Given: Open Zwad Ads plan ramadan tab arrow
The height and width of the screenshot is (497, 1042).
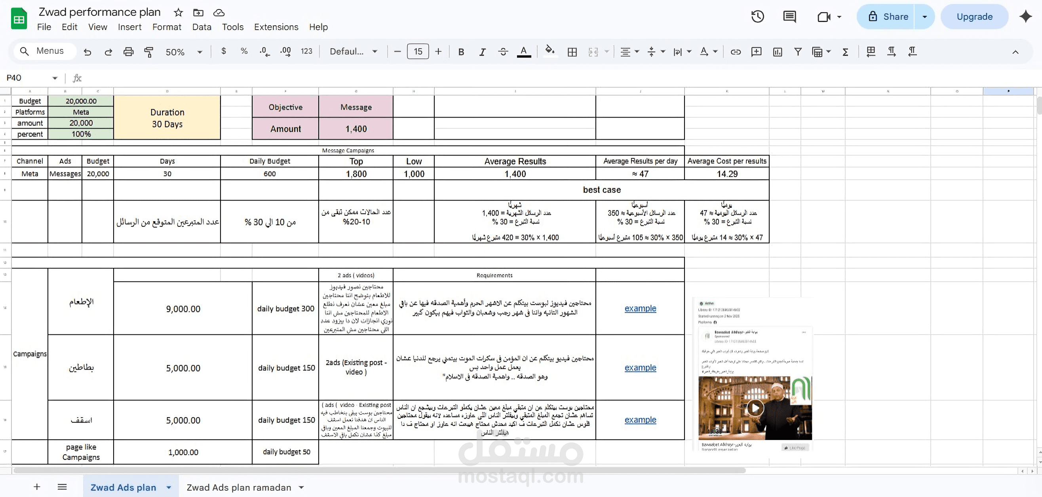Looking at the screenshot, I should [x=301, y=487].
